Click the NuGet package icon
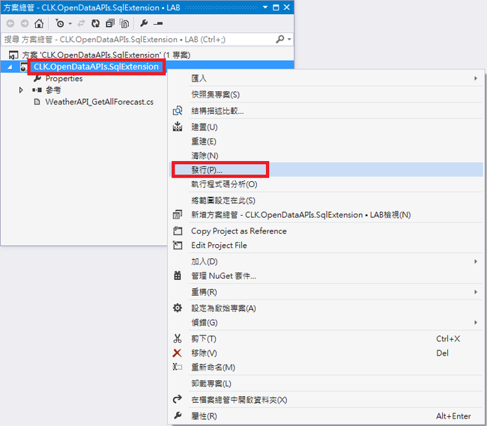Image resolution: width=487 pixels, height=426 pixels. [x=178, y=276]
